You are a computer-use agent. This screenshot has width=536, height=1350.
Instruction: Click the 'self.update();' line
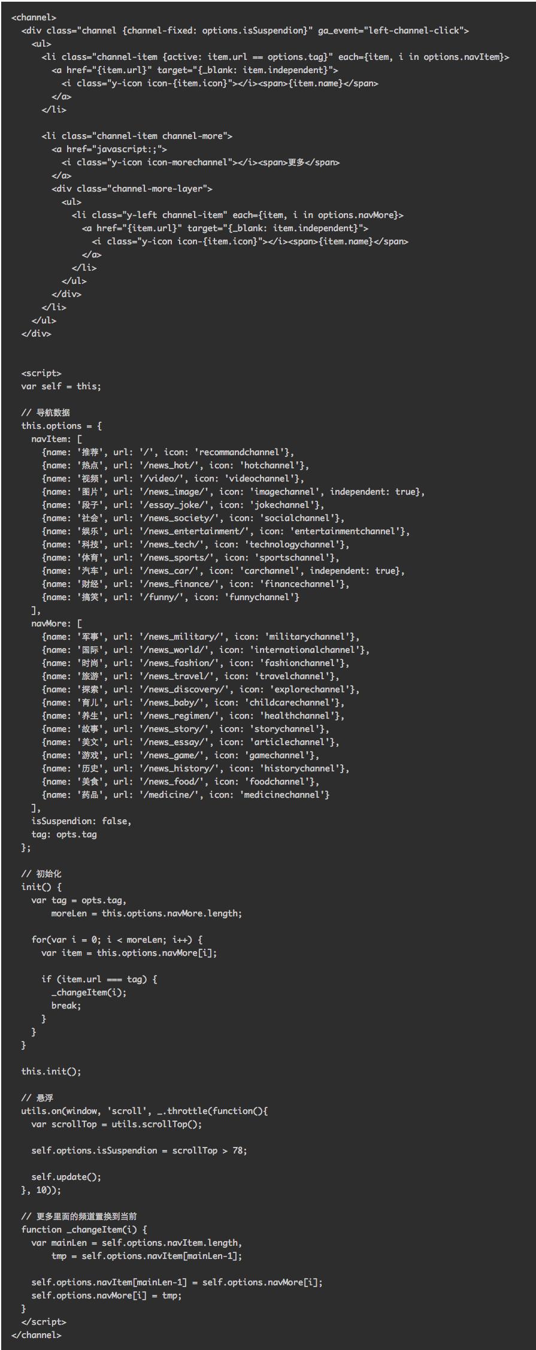[x=66, y=1177]
